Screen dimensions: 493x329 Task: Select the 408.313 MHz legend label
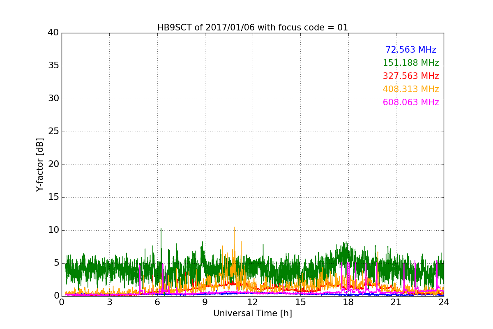coord(411,89)
